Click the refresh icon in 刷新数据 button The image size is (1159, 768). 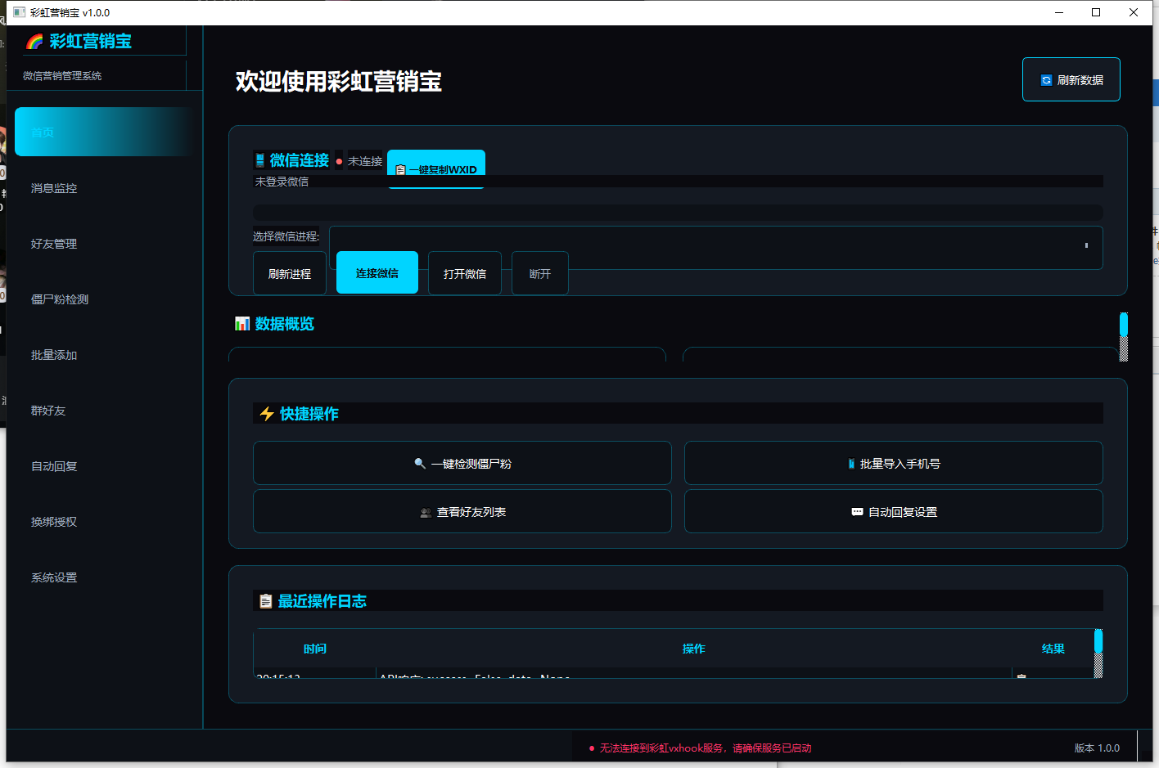1046,80
